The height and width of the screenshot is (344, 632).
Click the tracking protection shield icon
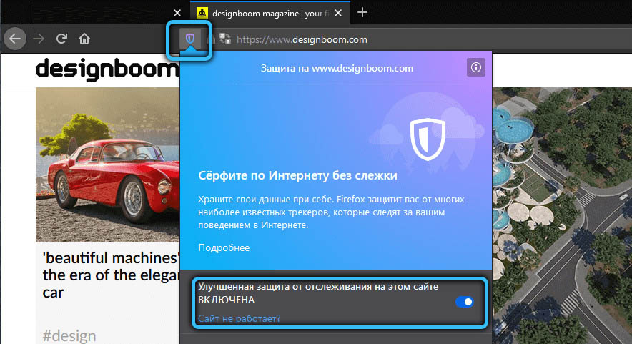189,39
